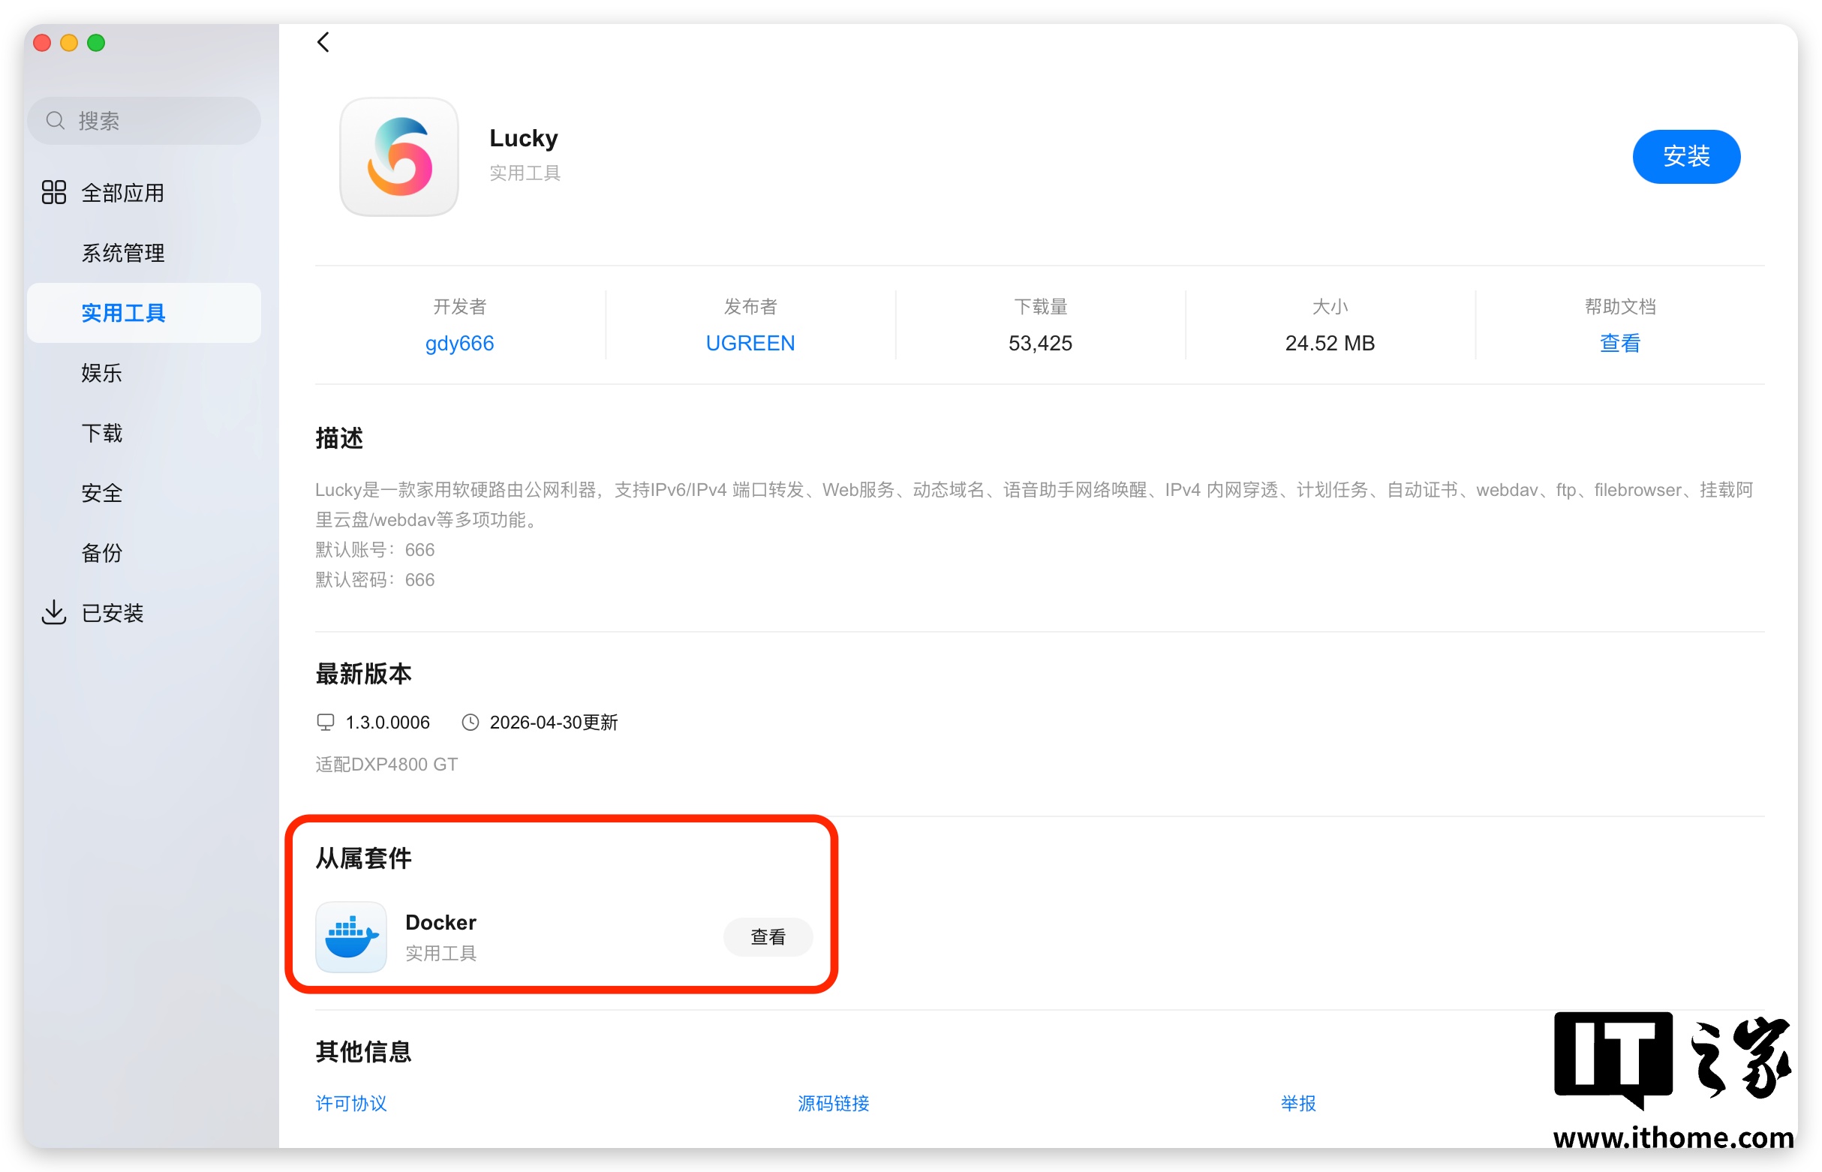Screen dimensions: 1822x1172
Task: Click the 大小 label
Action: click(1330, 307)
